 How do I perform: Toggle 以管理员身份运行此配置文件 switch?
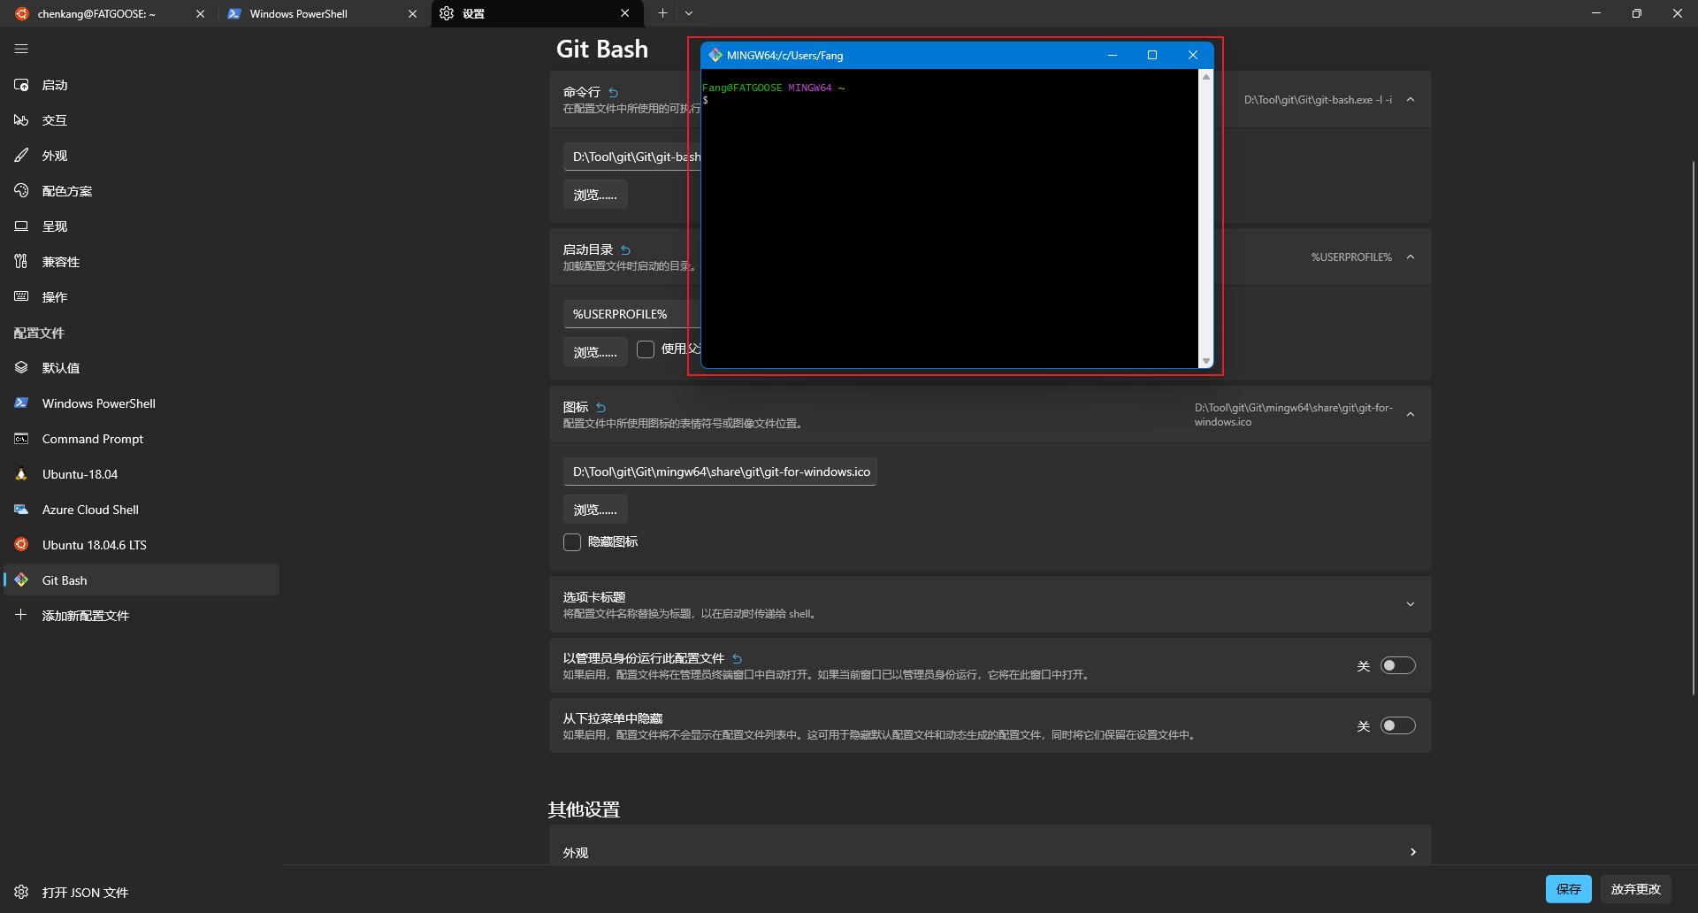pos(1398,665)
